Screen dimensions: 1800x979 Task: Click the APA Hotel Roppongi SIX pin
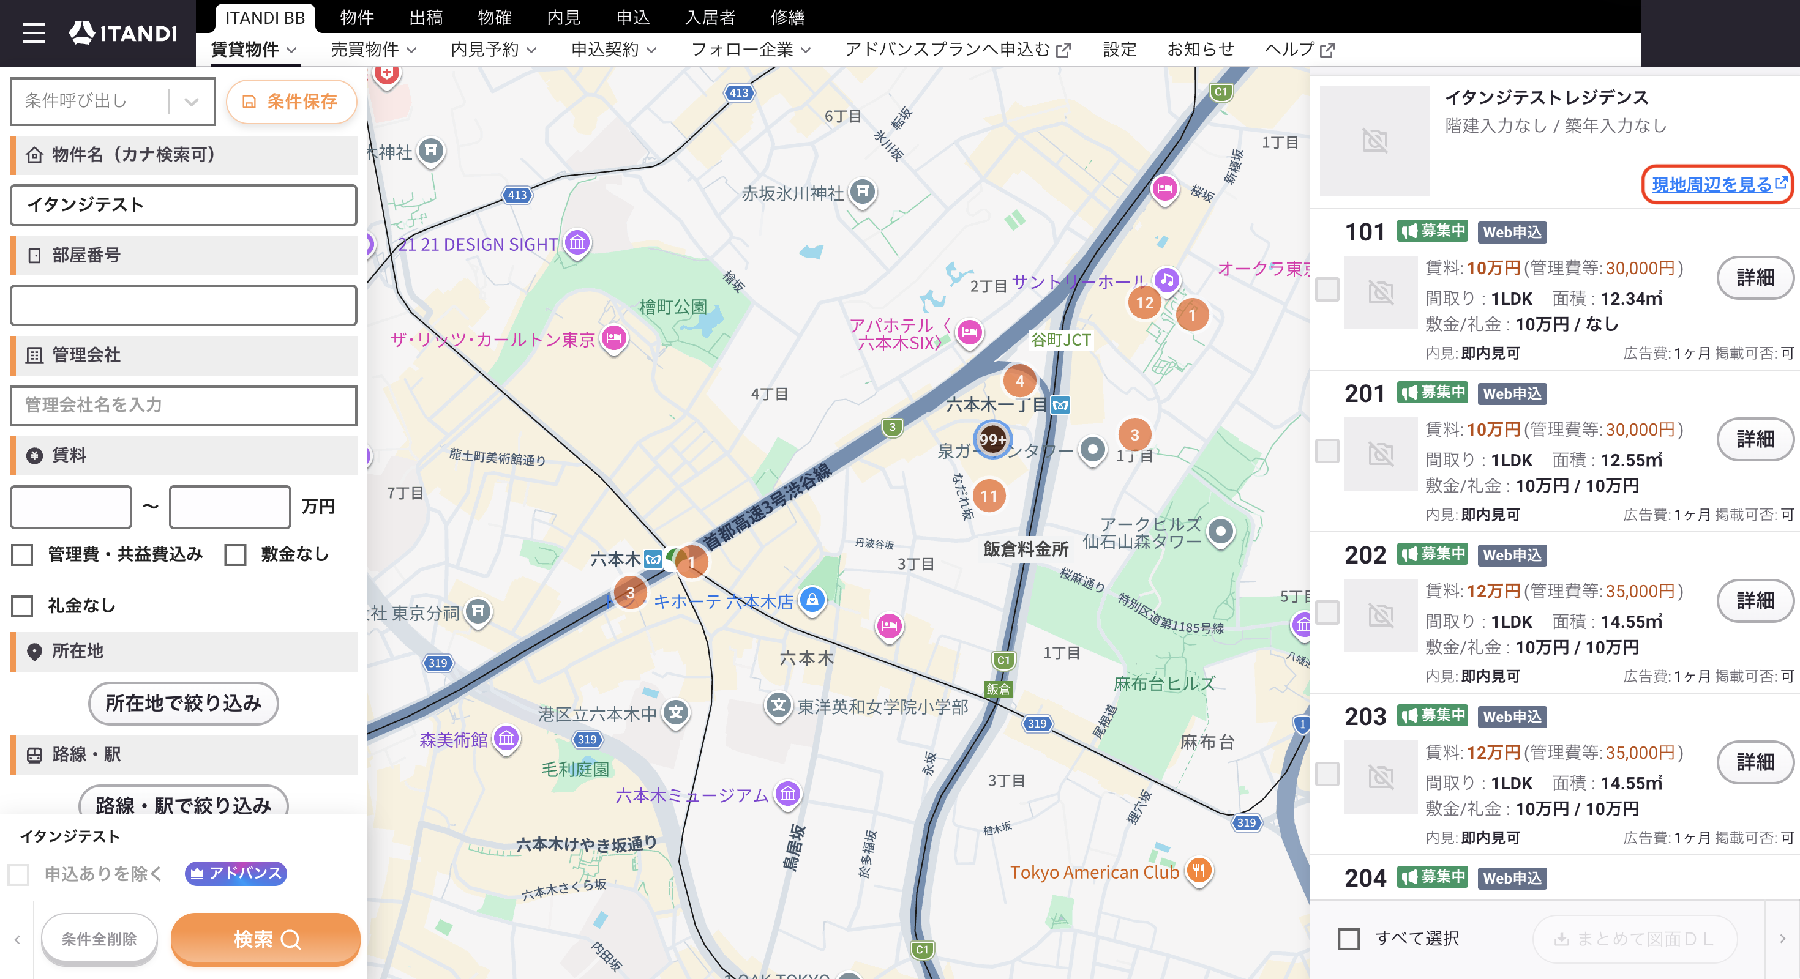click(969, 332)
